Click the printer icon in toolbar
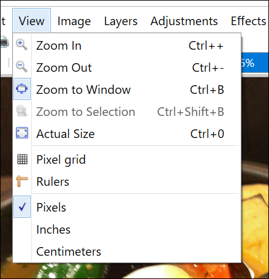This screenshot has width=269, height=279. (4, 42)
